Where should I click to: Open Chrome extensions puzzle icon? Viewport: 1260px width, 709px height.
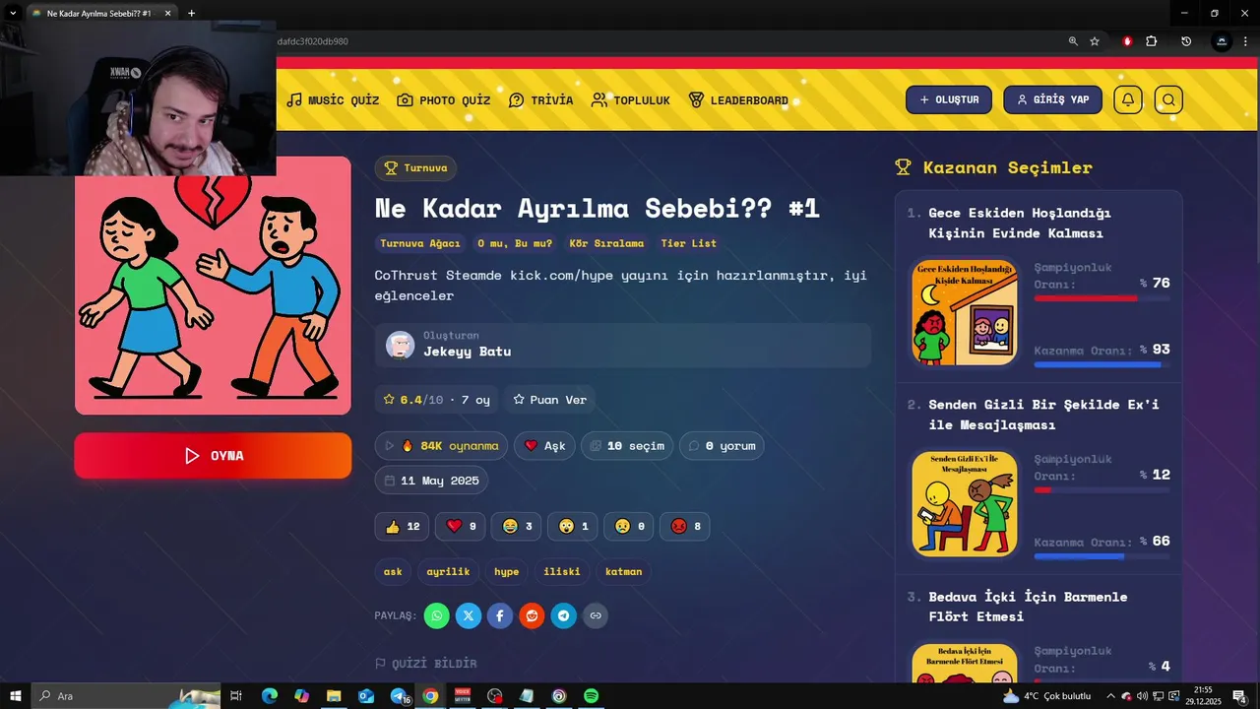pos(1152,41)
